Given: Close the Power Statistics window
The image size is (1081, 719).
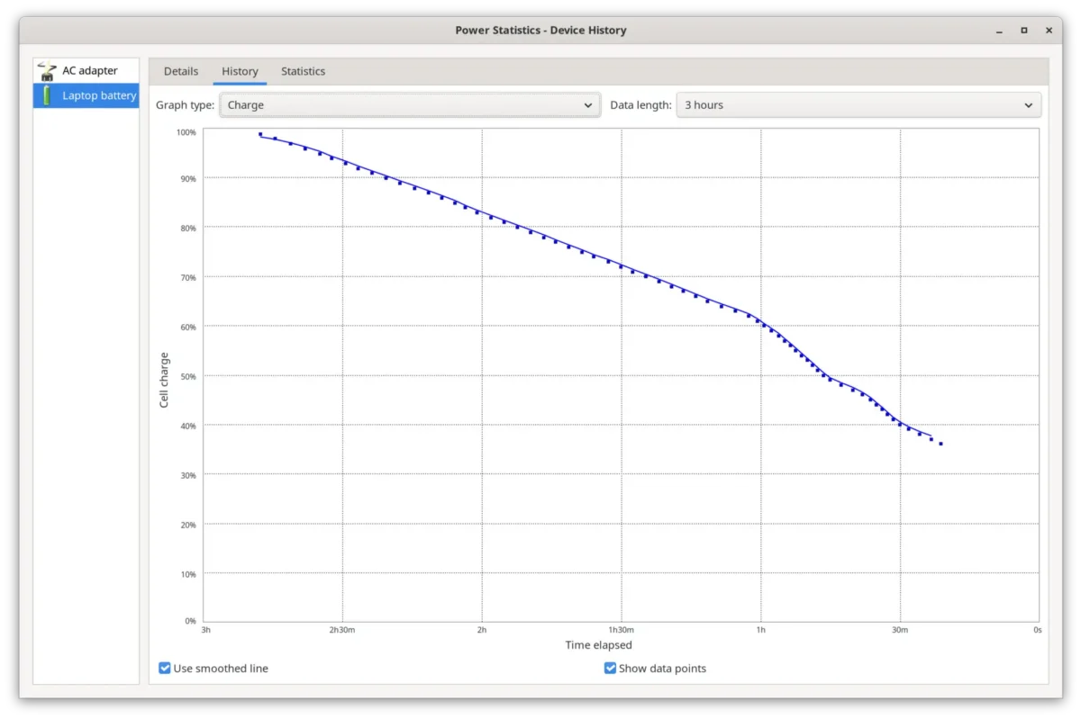Looking at the screenshot, I should (1049, 31).
